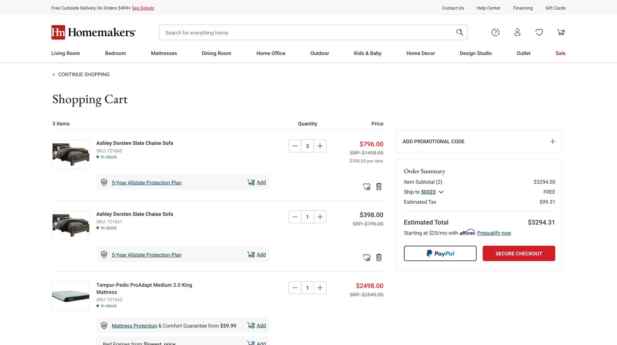Click shield icon on SKU 721661 protection plan
617x345 pixels.
click(104, 255)
